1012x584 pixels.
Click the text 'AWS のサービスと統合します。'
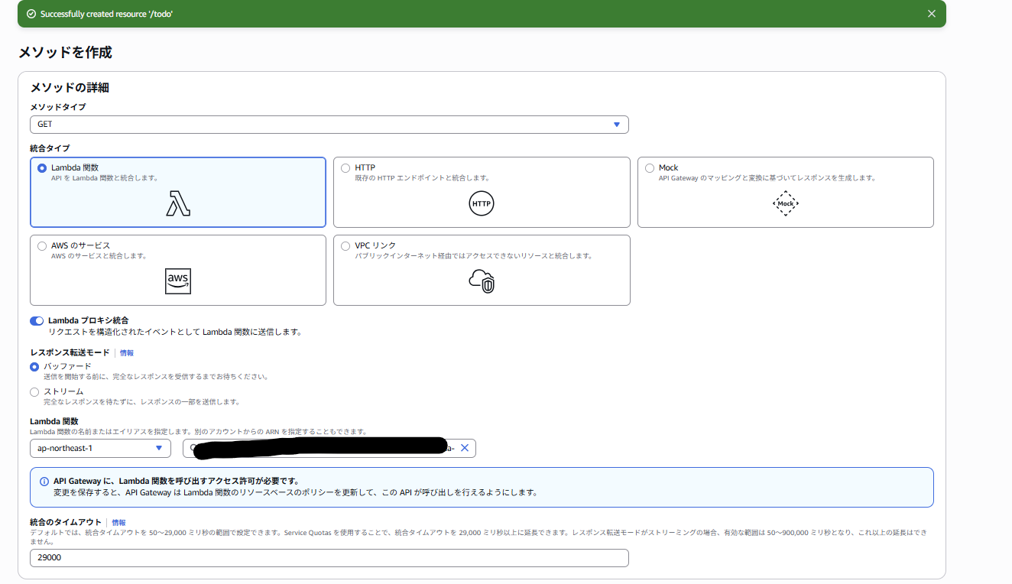(99, 256)
